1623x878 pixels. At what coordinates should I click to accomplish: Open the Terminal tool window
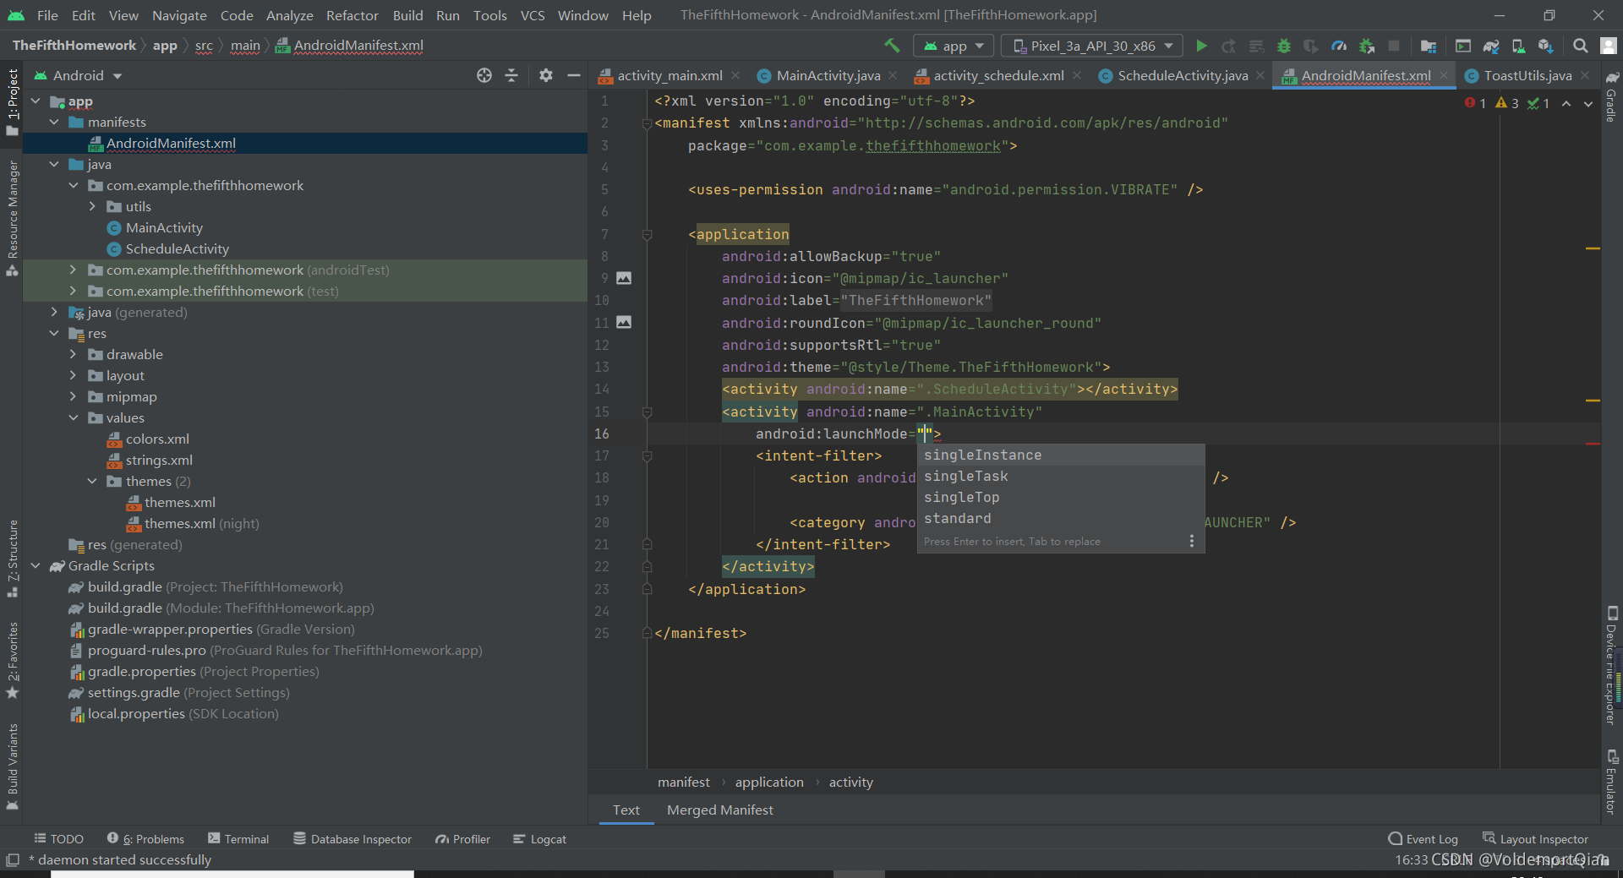(x=238, y=839)
